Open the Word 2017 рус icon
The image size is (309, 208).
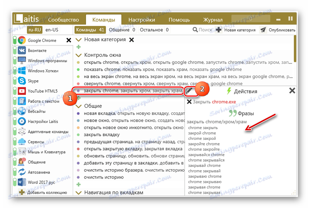click(22, 182)
